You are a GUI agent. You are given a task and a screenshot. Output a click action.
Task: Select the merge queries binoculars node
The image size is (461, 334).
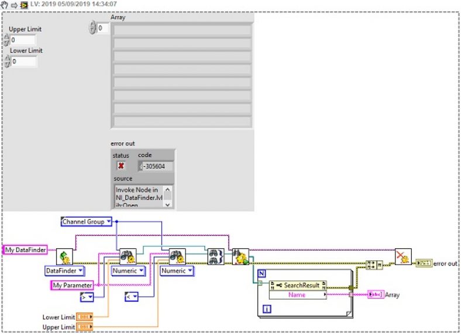point(216,257)
